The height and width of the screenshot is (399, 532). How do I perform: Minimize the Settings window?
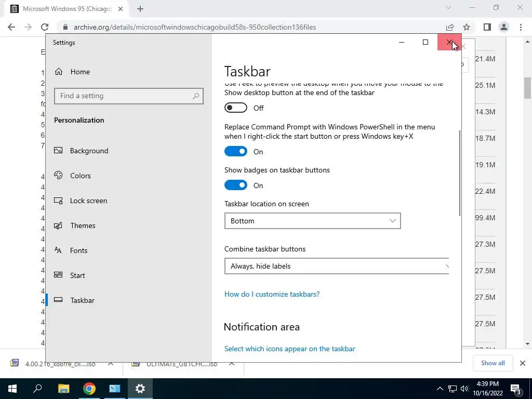click(x=402, y=42)
